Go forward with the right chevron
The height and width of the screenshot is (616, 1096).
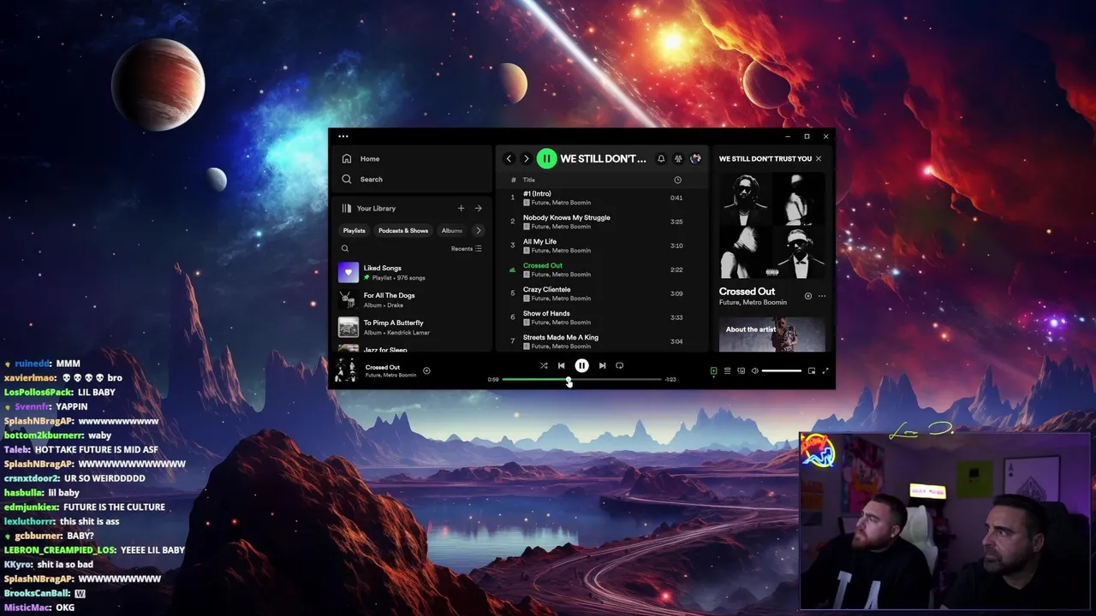pos(526,158)
